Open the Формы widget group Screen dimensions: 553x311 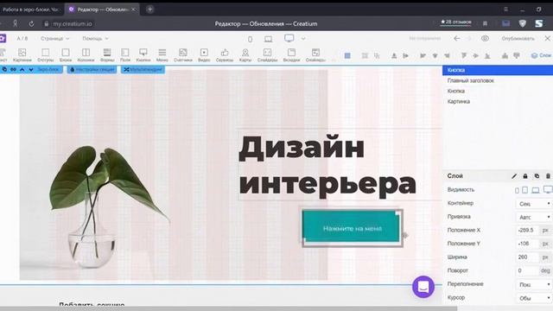(107, 55)
